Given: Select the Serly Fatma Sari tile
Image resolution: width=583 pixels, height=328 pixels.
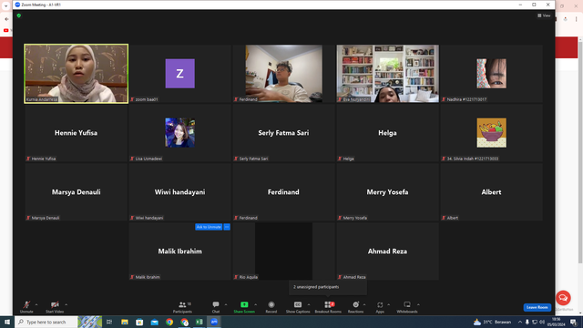Looking at the screenshot, I should click(x=283, y=133).
